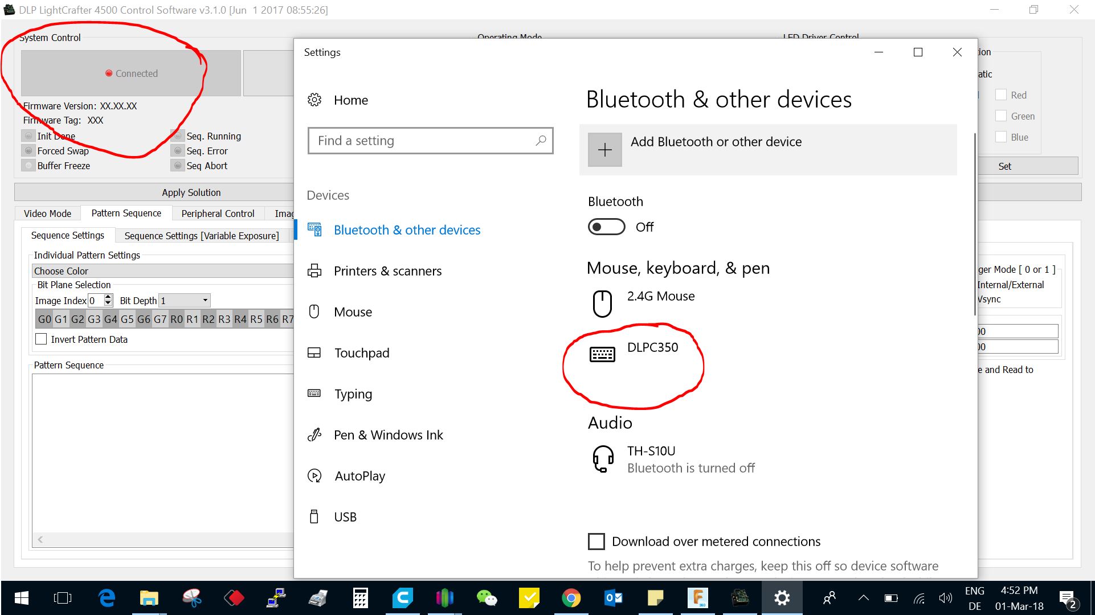Viewport: 1095px width, 615px height.
Task: Open Home in the Settings window
Action: click(x=338, y=100)
